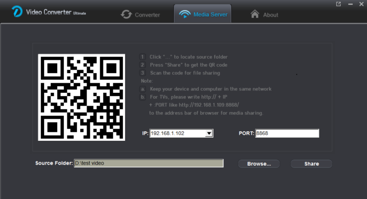Screen dimensions: 367x199
Task: Click the PORT input field 8868
Action: click(287, 133)
